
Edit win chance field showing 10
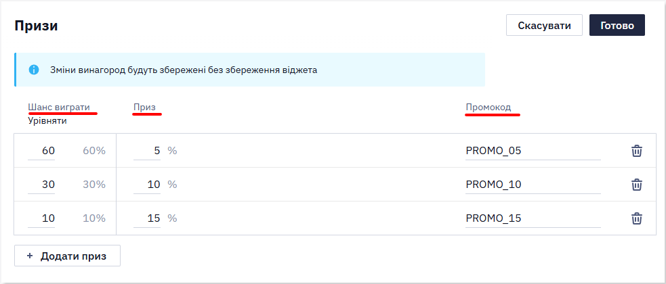pyautogui.click(x=41, y=218)
